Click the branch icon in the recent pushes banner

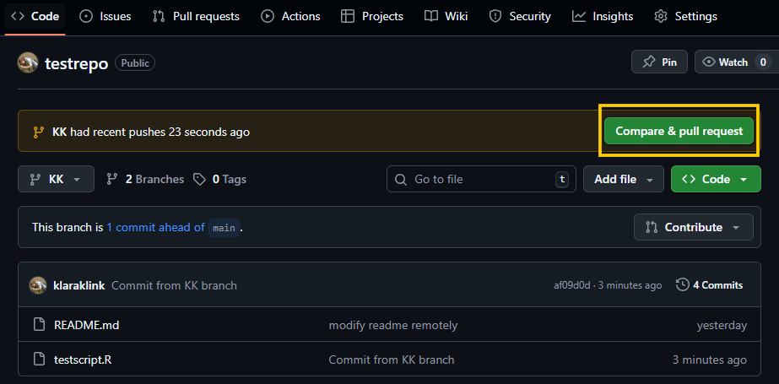38,132
